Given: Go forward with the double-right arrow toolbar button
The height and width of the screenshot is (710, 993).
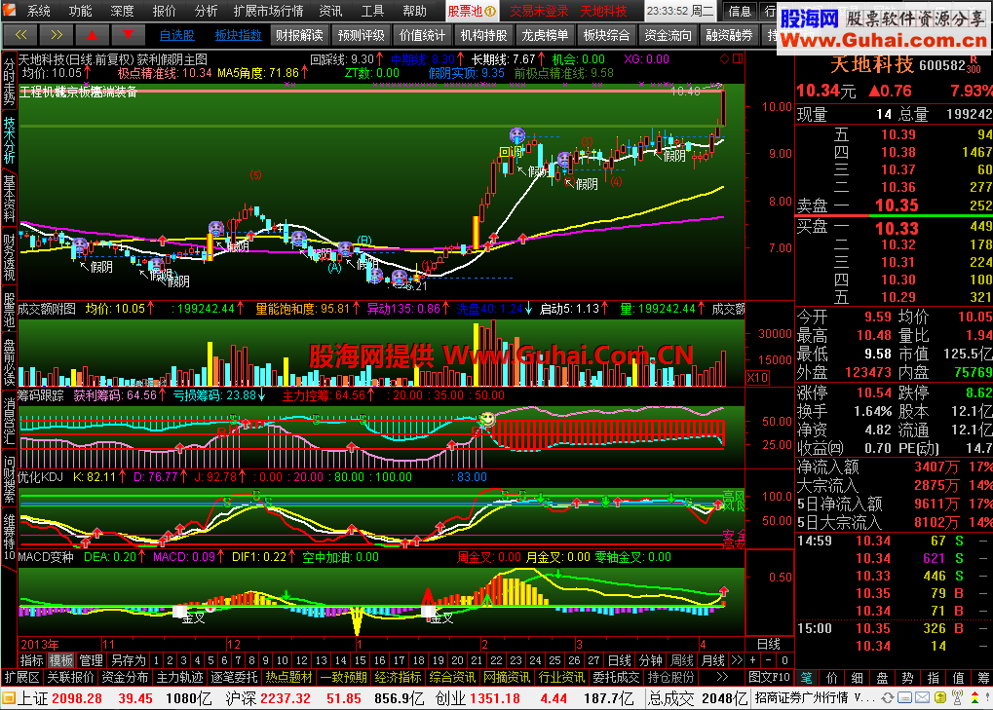Looking at the screenshot, I should tap(57, 35).
